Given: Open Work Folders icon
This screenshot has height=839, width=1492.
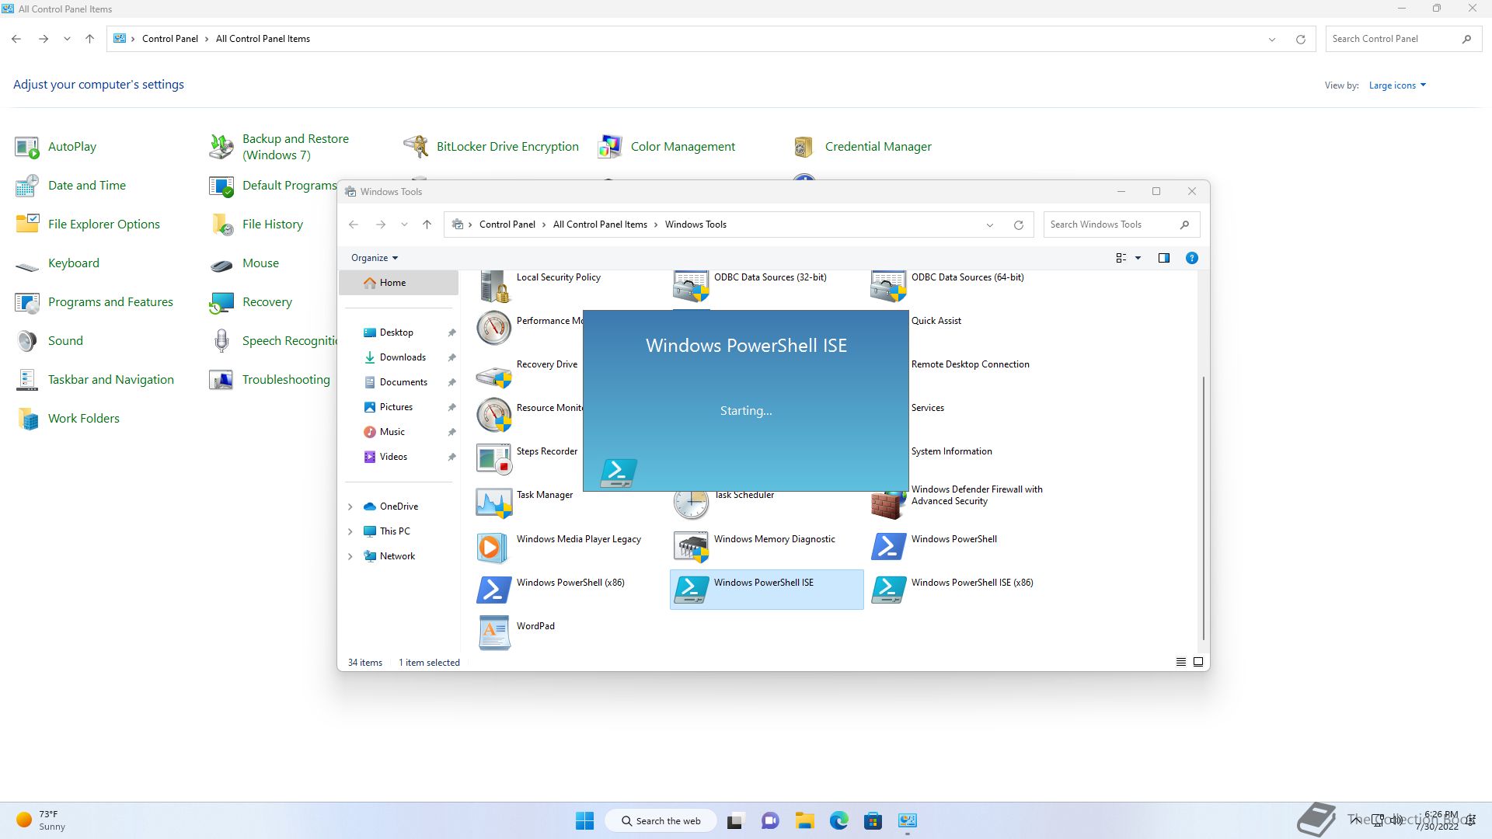Looking at the screenshot, I should point(27,419).
